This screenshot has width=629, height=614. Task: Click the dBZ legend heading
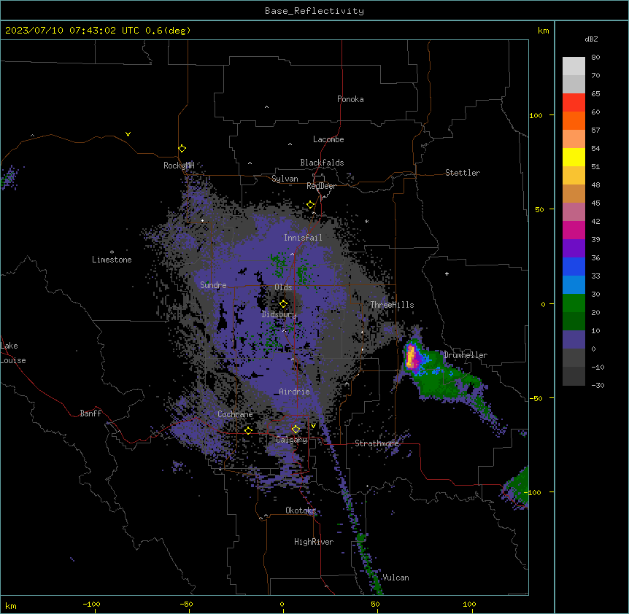[591, 39]
